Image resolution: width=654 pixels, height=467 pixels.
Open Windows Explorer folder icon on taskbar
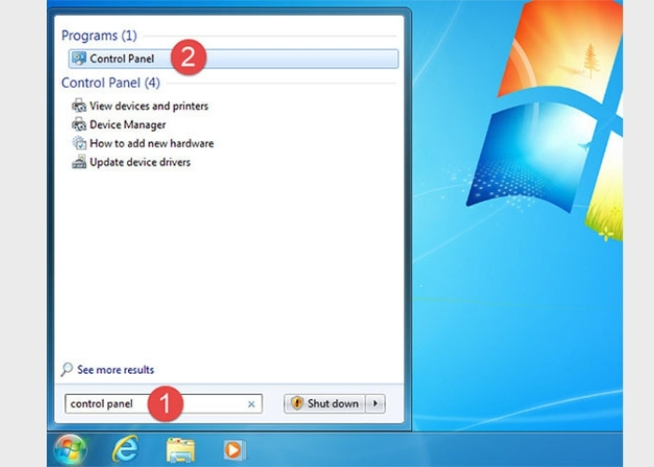tap(180, 449)
